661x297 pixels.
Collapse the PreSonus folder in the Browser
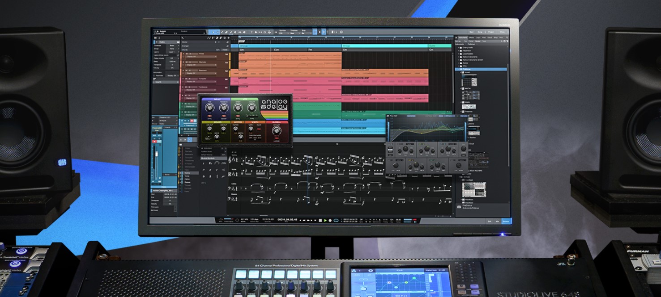coord(459,69)
